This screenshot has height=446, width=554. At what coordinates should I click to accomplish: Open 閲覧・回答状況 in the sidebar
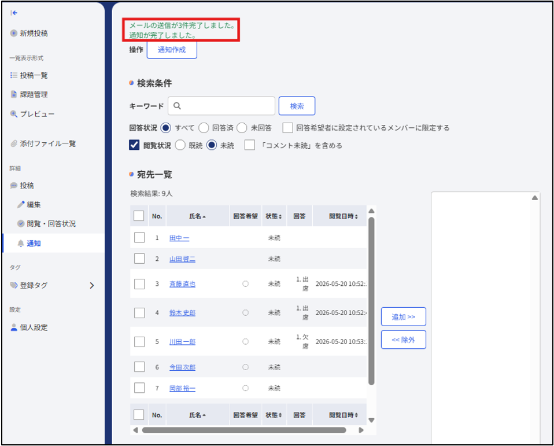51,224
